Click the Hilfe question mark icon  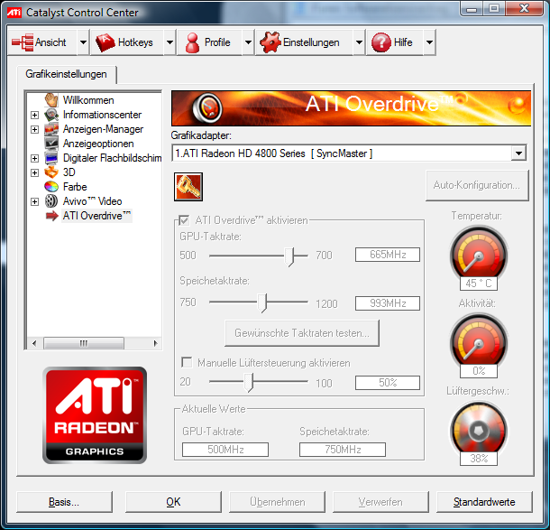click(381, 42)
